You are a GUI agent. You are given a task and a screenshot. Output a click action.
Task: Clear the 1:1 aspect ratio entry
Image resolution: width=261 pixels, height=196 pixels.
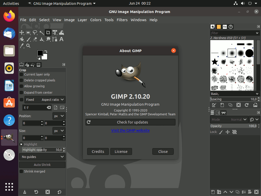pyautogui.click(x=49, y=108)
